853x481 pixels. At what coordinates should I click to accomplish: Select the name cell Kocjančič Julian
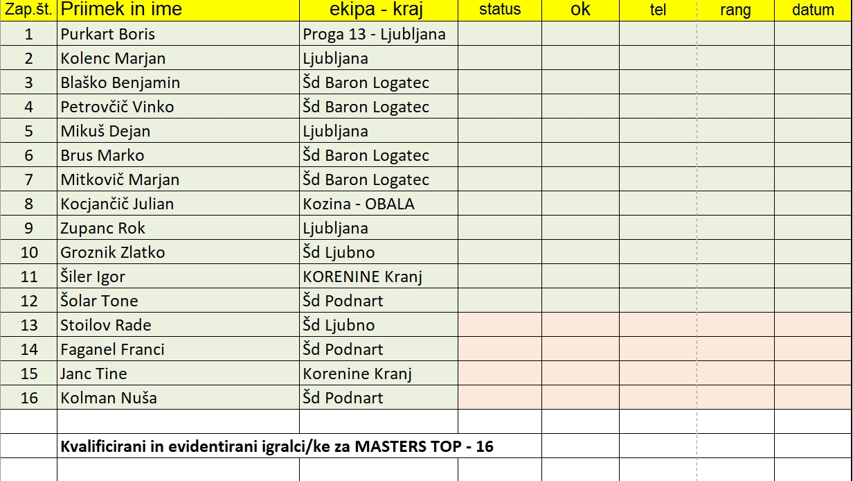[x=178, y=204]
